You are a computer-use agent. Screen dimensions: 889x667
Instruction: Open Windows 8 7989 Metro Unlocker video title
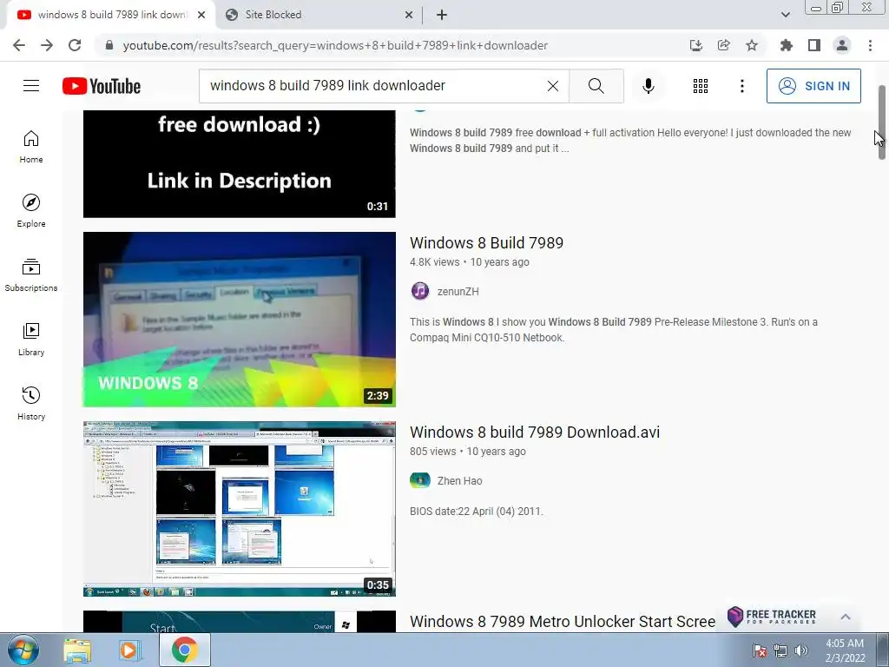coord(563,622)
